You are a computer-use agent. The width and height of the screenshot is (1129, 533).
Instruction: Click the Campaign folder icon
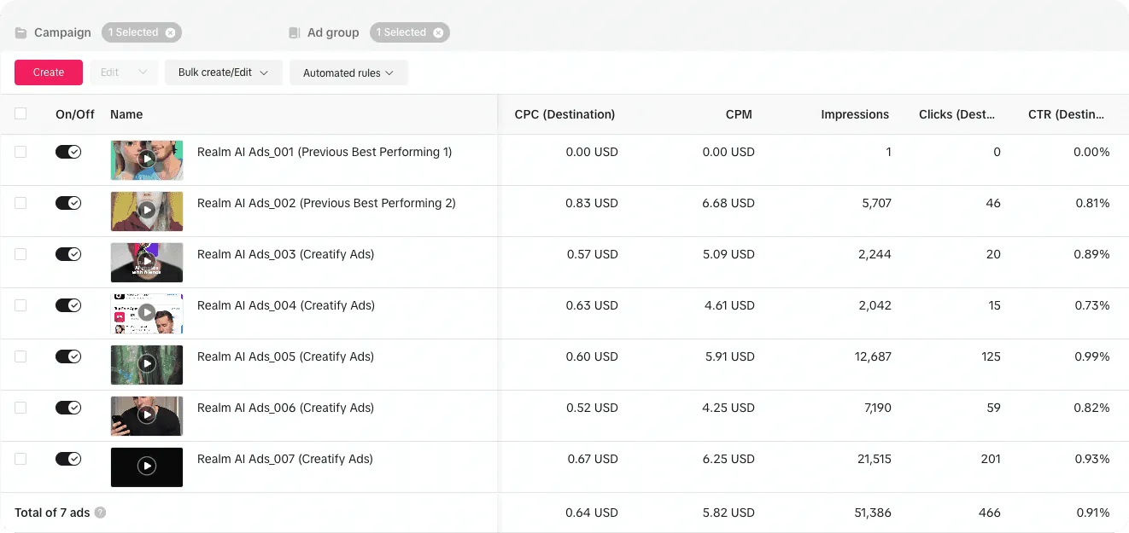click(21, 32)
